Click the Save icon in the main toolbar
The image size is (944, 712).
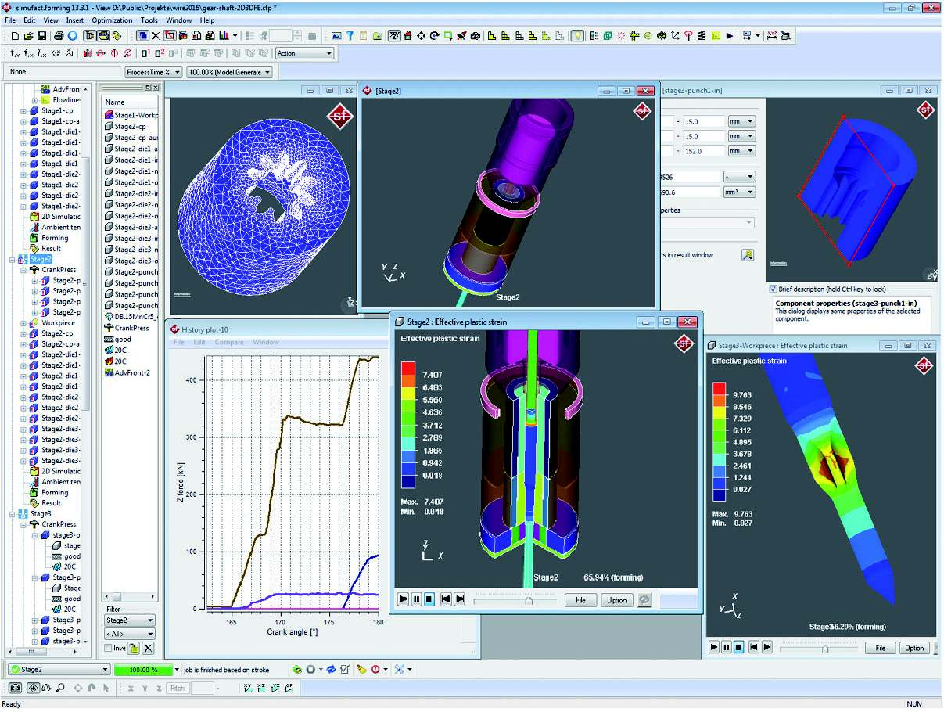click(x=41, y=36)
